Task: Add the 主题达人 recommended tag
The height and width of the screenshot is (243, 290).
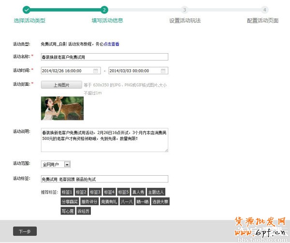Action: [x=156, y=192]
